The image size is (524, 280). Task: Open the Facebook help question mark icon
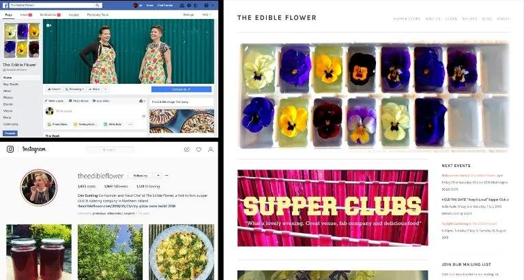206,5
